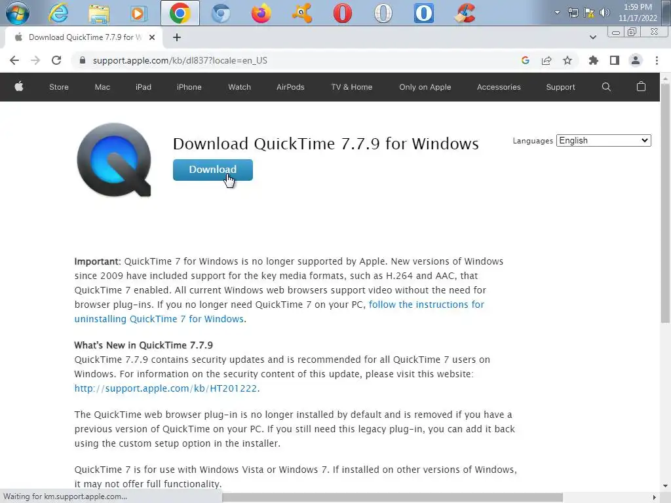The width and height of the screenshot is (671, 503).
Task: Open the Support menu item
Action: (x=560, y=87)
